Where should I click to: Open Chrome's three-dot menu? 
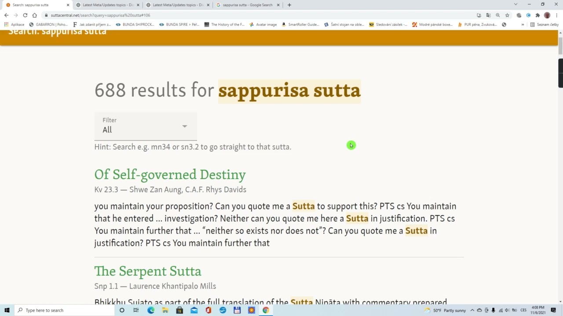tap(557, 15)
